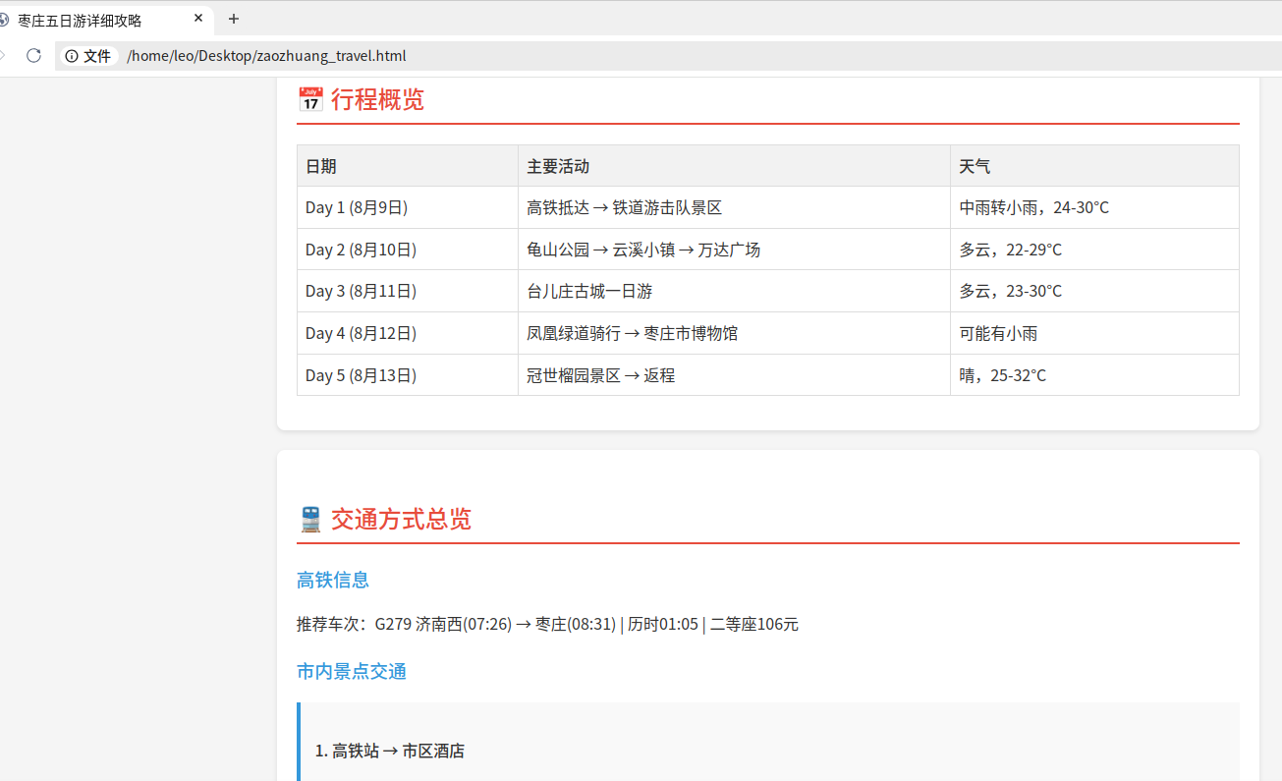Select the Day 5 (8月13日) cell

coord(408,375)
